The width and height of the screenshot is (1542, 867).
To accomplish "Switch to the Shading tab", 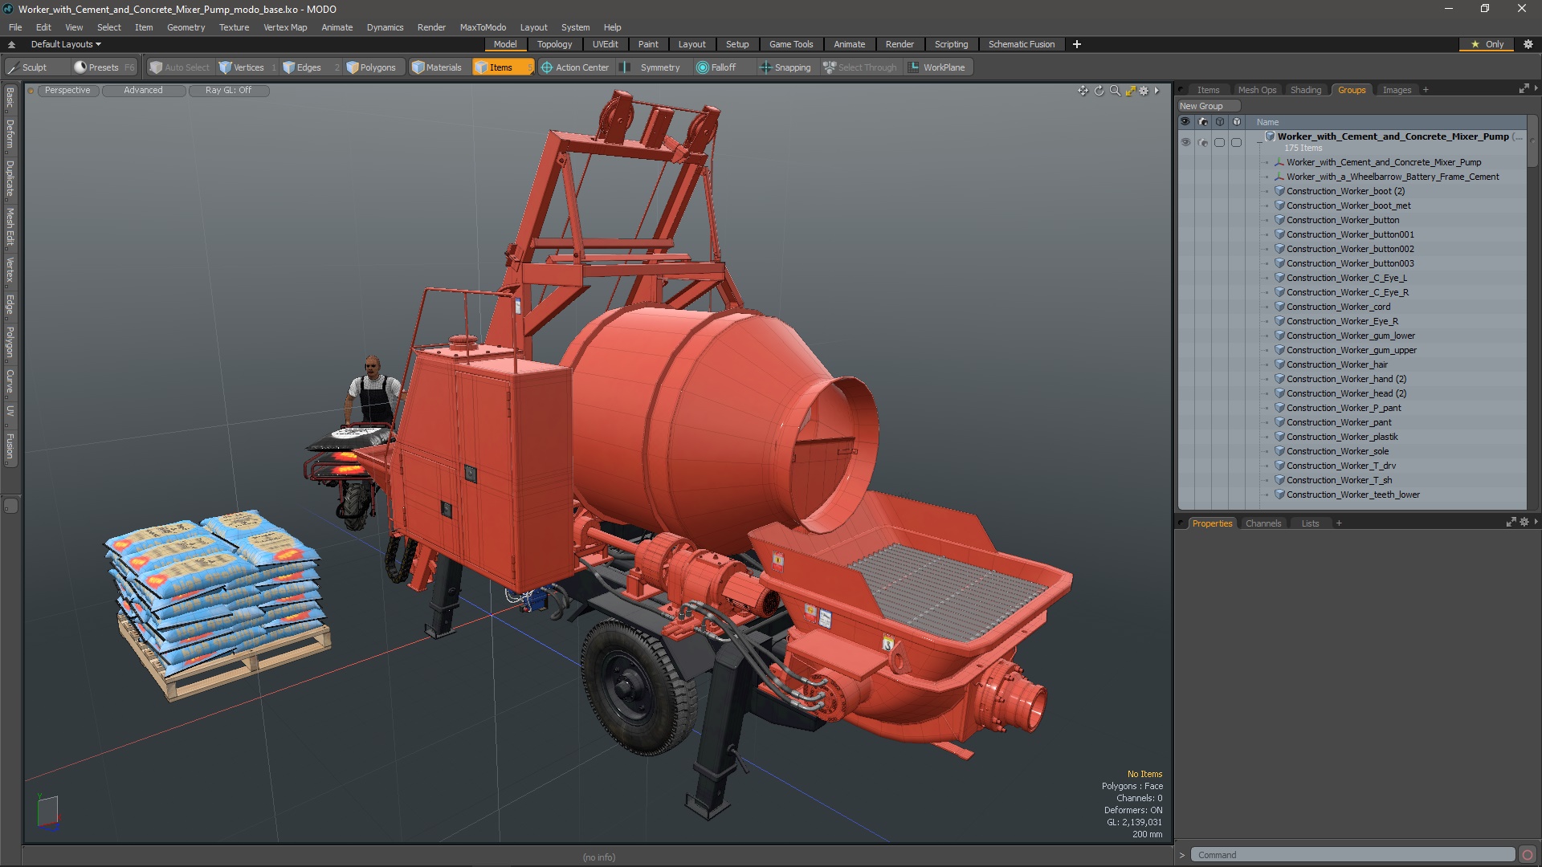I will coord(1305,90).
